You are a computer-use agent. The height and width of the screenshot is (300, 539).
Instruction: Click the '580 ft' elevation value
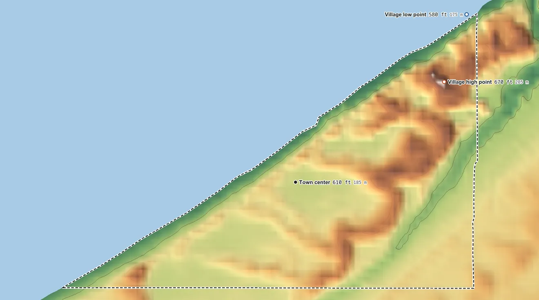pos(438,15)
